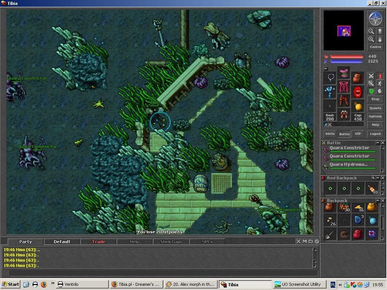The height and width of the screenshot is (290, 387).
Task: Select the rope in the Backpack
Action: [x=344, y=234]
